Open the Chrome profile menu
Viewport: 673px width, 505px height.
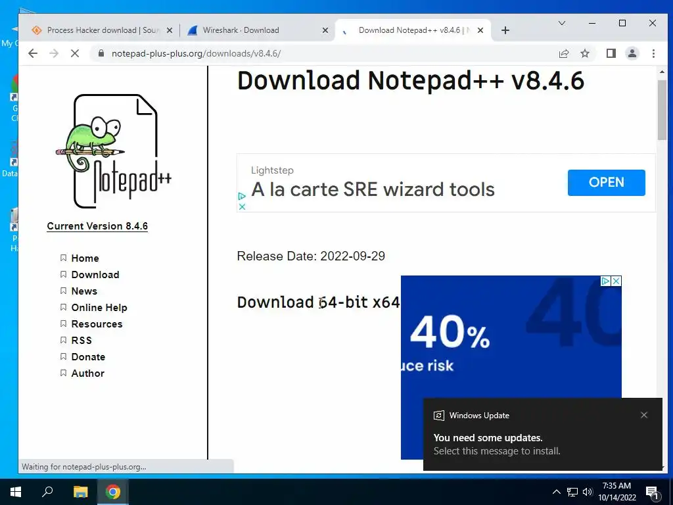point(632,53)
